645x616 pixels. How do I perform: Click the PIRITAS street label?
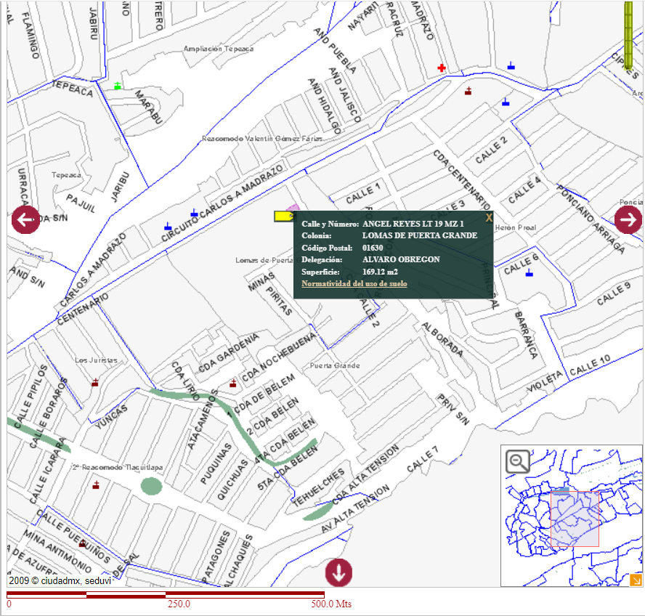(279, 301)
